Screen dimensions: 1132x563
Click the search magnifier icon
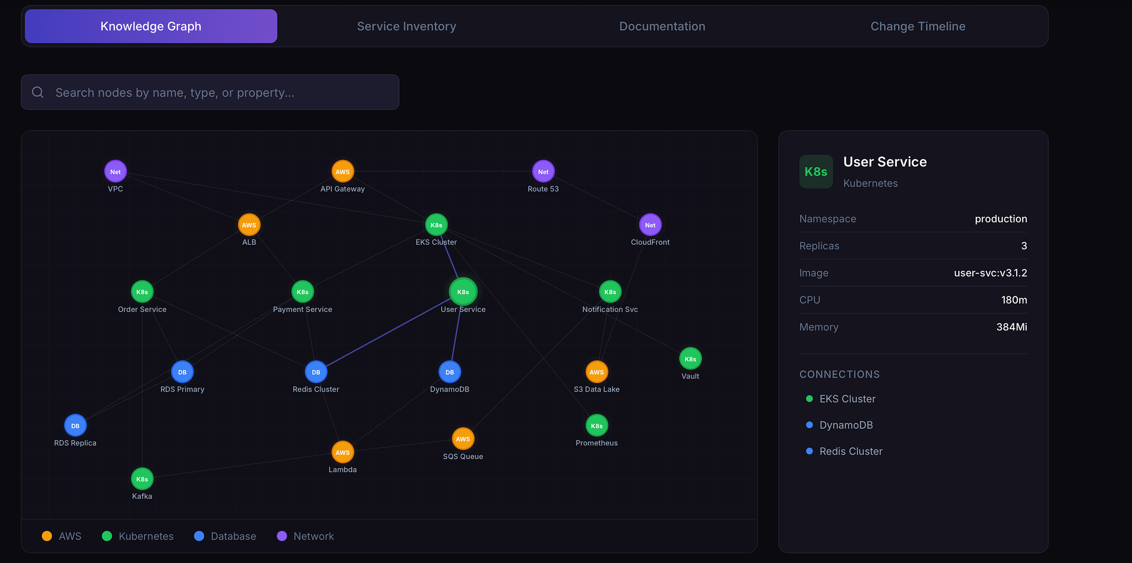pyautogui.click(x=38, y=92)
